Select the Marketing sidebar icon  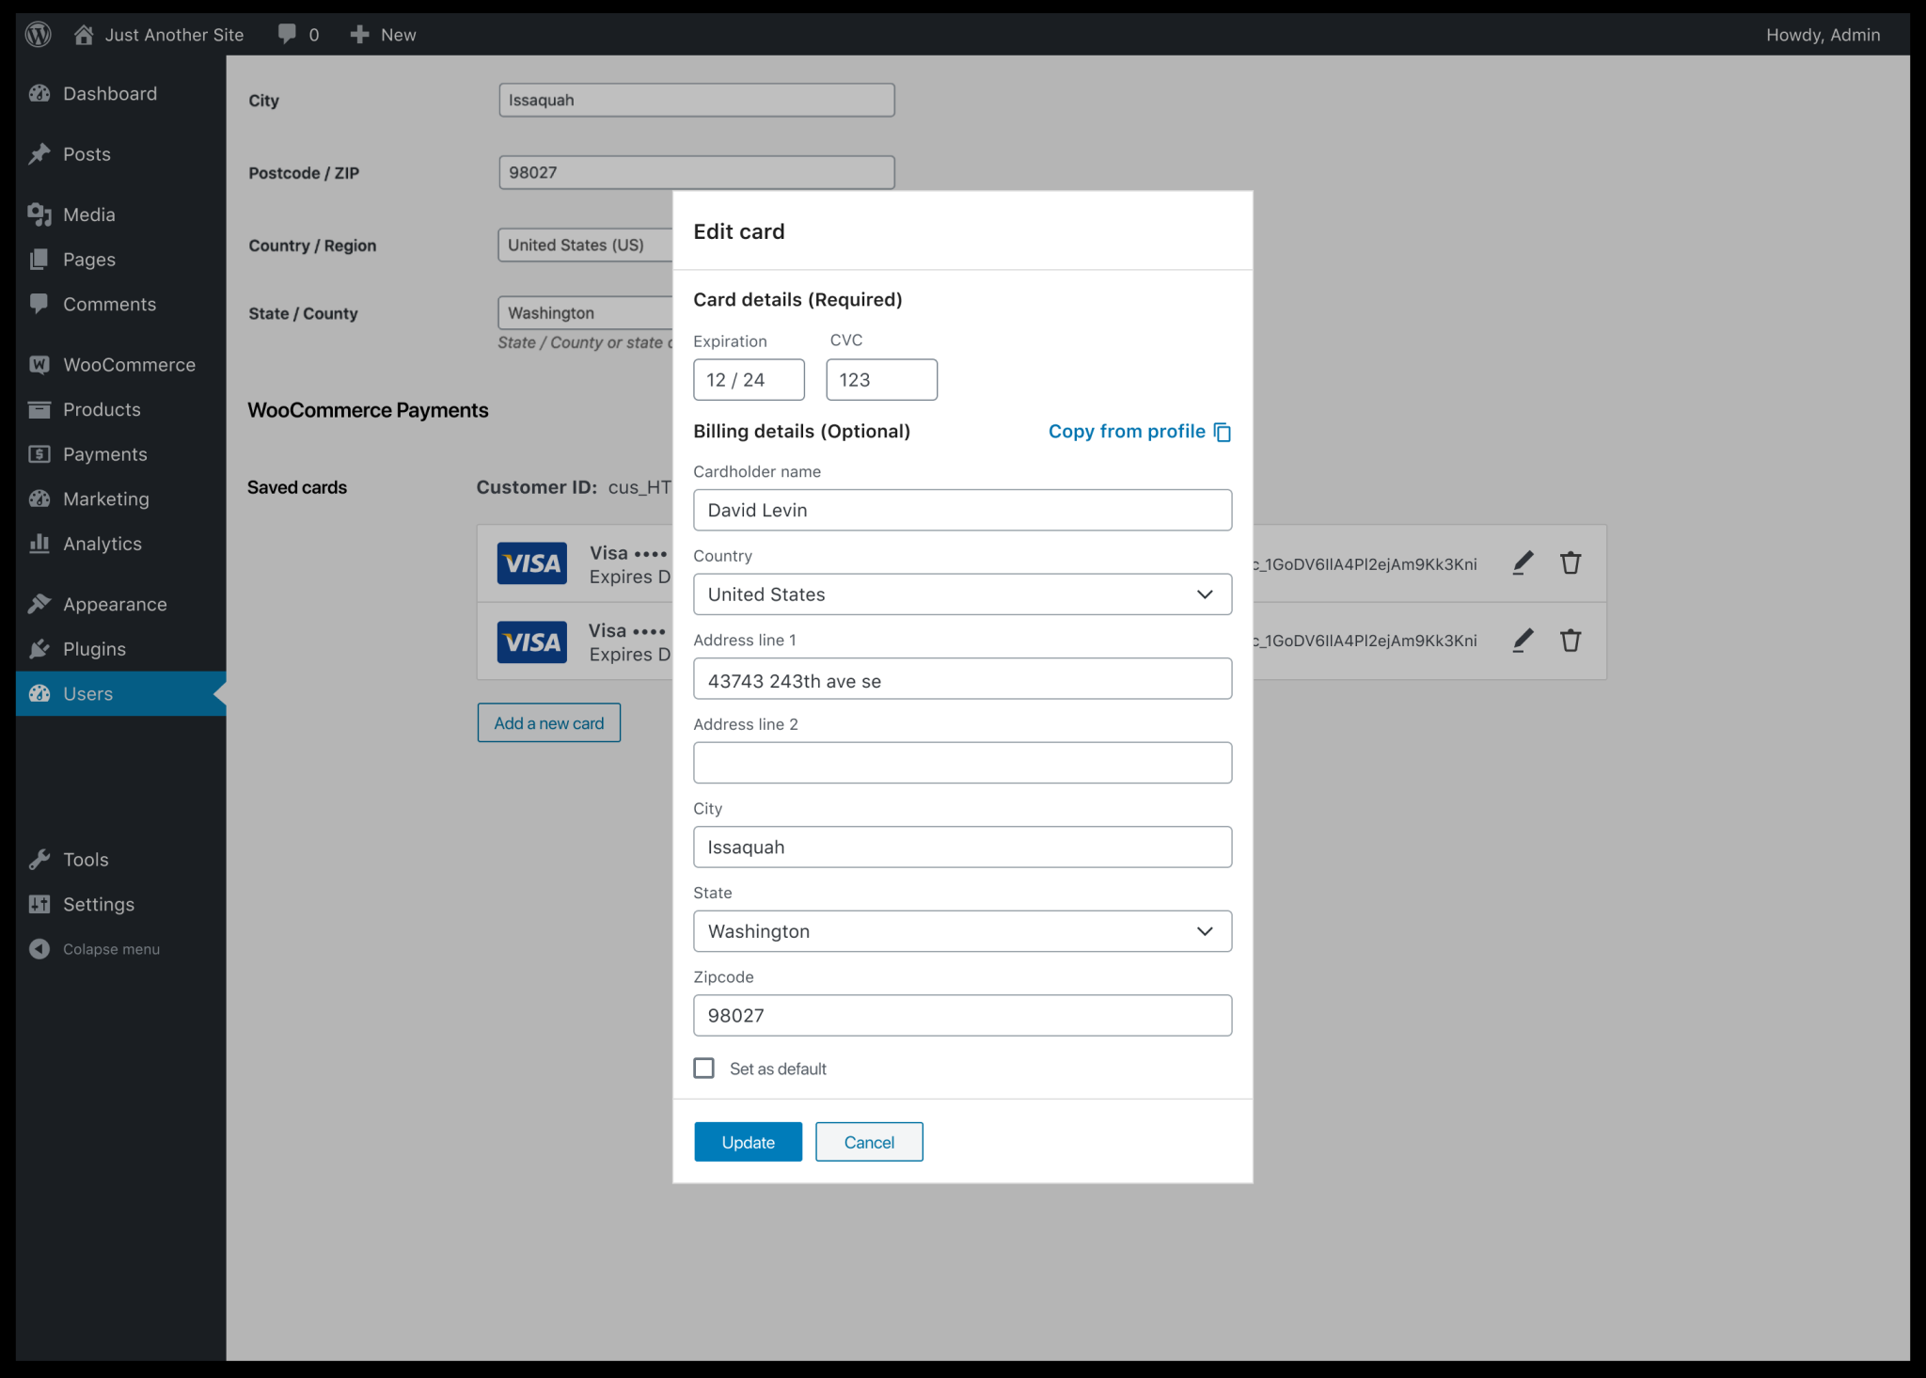pos(39,499)
